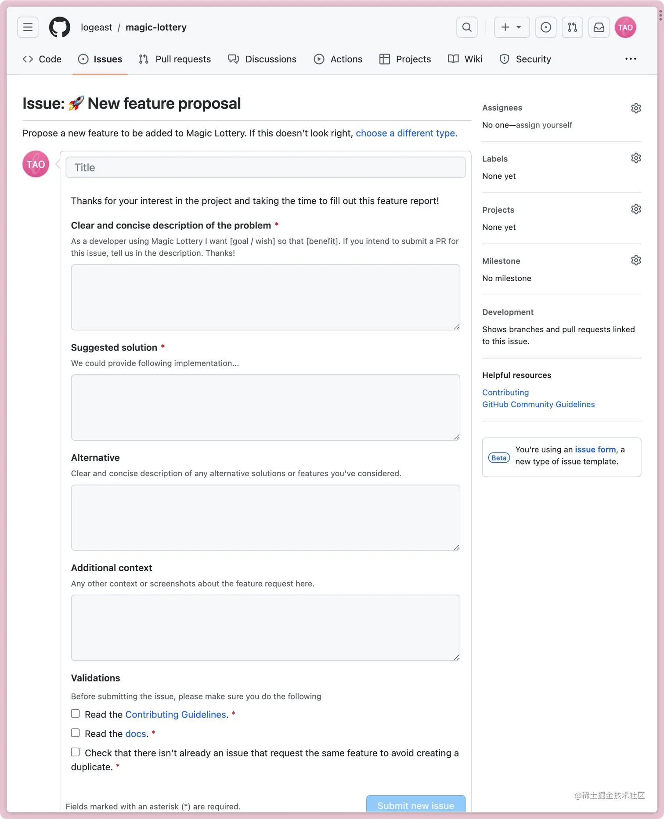Screen dimensions: 664x819
Task: Click into the issue Title field
Action: coord(265,167)
